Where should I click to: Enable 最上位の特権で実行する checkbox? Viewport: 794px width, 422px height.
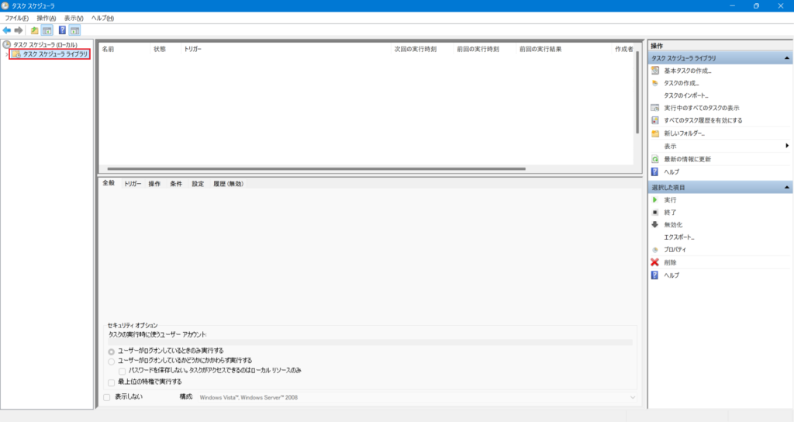click(x=112, y=382)
